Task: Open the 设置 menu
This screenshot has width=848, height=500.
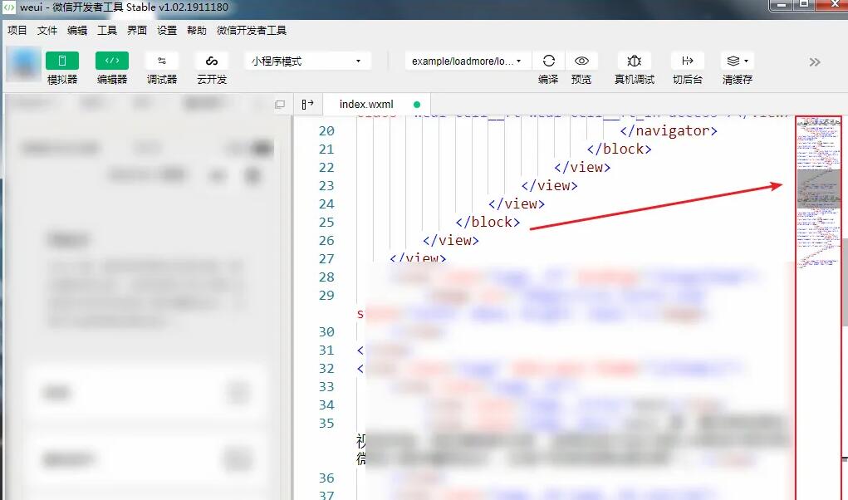Action: point(167,30)
